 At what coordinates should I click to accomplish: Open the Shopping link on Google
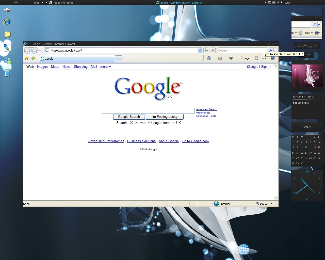[x=81, y=67]
